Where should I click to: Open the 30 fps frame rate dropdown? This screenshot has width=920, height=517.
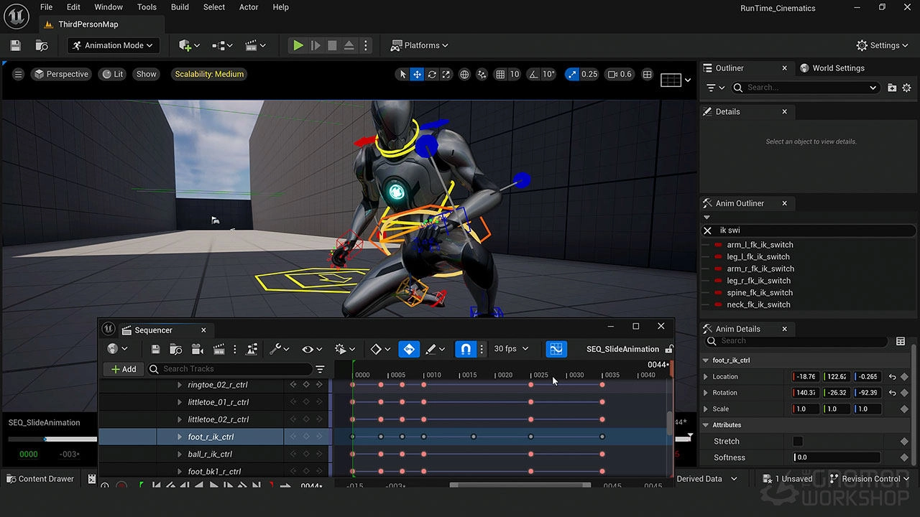(511, 349)
